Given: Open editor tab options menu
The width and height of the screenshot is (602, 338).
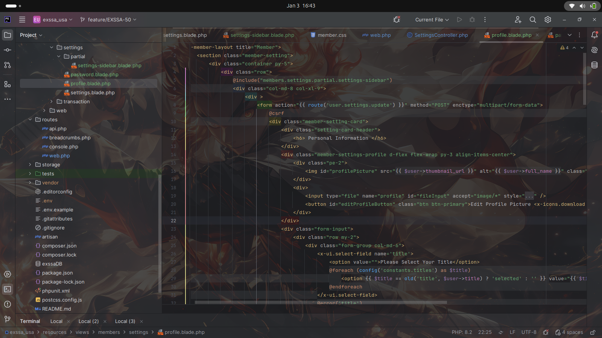Looking at the screenshot, I should pyautogui.click(x=579, y=35).
